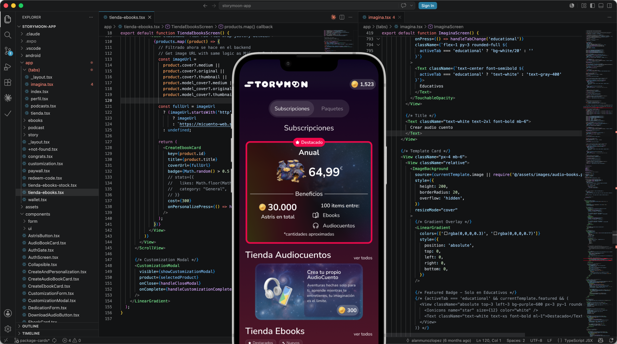
Task: Open the Search view in activity bar
Action: (x=8, y=35)
